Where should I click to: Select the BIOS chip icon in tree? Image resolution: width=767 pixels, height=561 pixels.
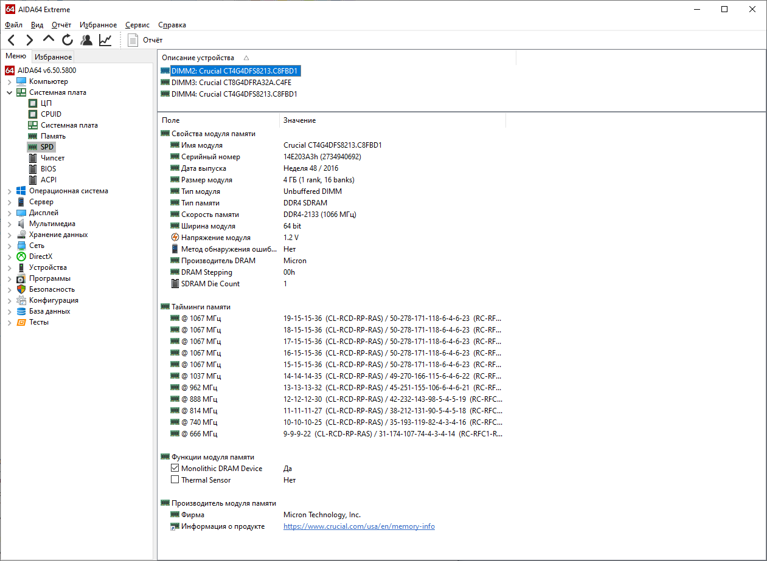click(32, 169)
